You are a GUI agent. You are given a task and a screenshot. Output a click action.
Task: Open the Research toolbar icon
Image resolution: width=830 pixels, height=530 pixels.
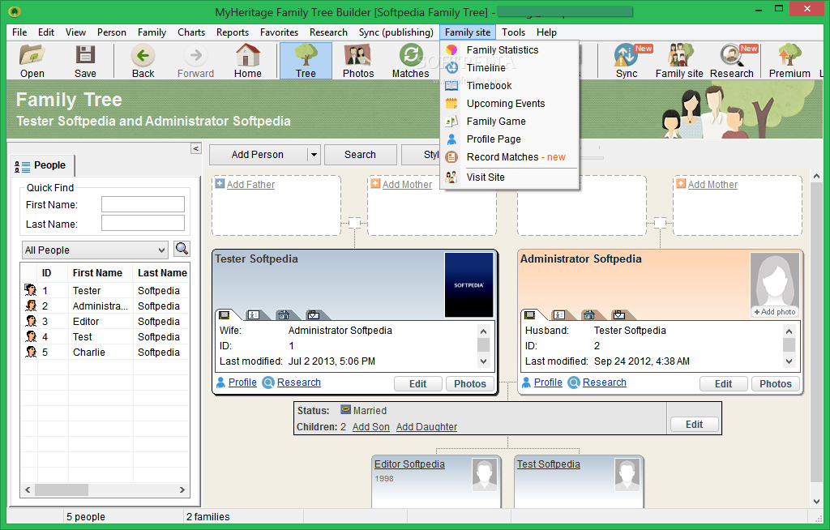[732, 62]
